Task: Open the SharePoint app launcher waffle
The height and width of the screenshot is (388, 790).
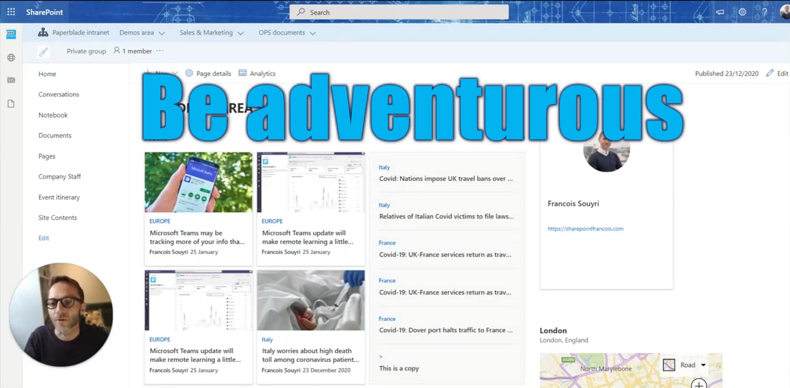Action: coord(11,12)
